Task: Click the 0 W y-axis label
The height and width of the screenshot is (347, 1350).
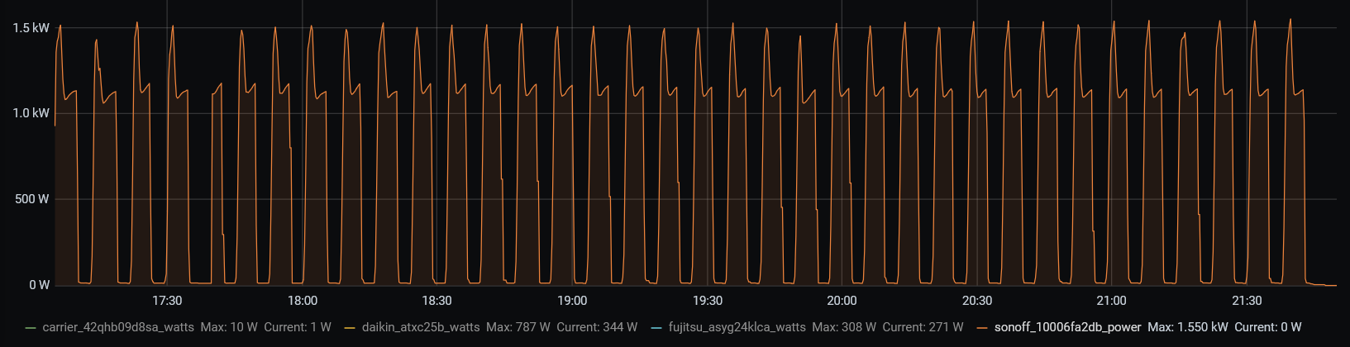Action: point(40,285)
